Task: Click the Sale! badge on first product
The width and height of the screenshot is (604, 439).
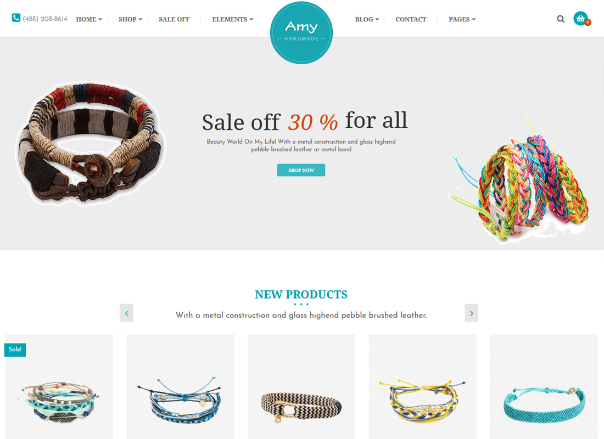Action: point(15,350)
